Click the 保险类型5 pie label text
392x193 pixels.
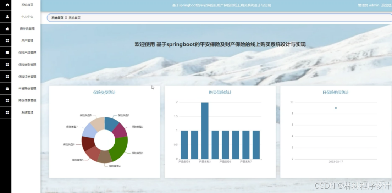tap(78, 160)
